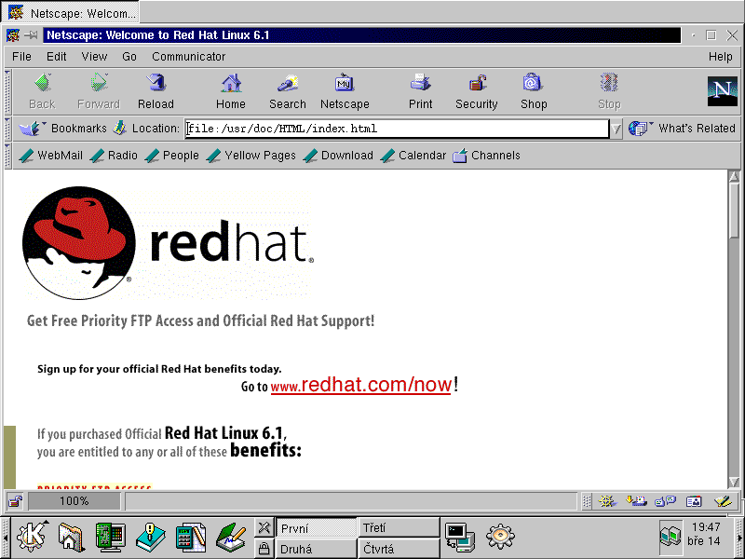Click the Netscape N logo
The image size is (745, 559).
click(x=723, y=91)
